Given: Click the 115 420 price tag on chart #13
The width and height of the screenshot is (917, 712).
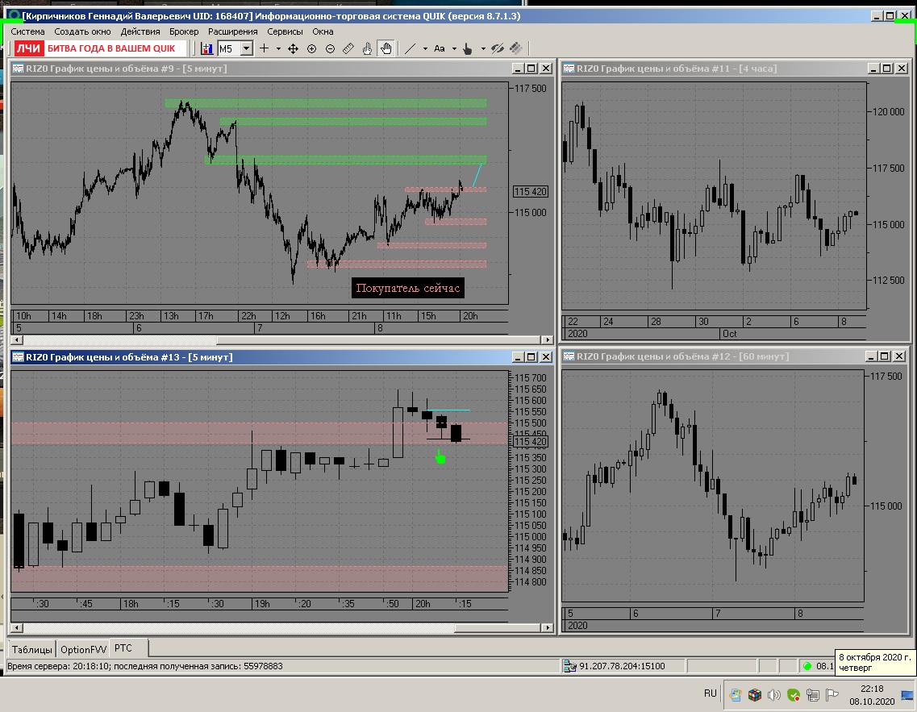Looking at the screenshot, I should pyautogui.click(x=531, y=442).
